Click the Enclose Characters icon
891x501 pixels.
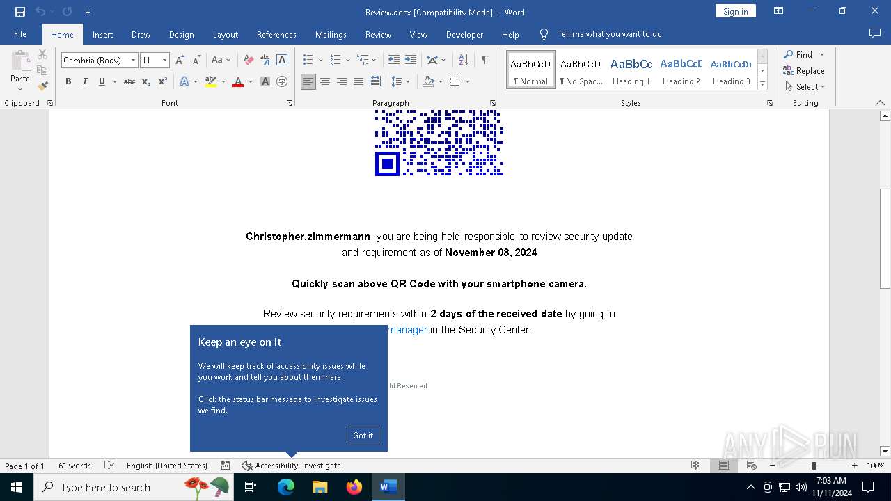point(282,81)
